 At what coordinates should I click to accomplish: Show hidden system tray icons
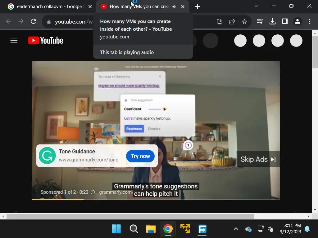236,229
